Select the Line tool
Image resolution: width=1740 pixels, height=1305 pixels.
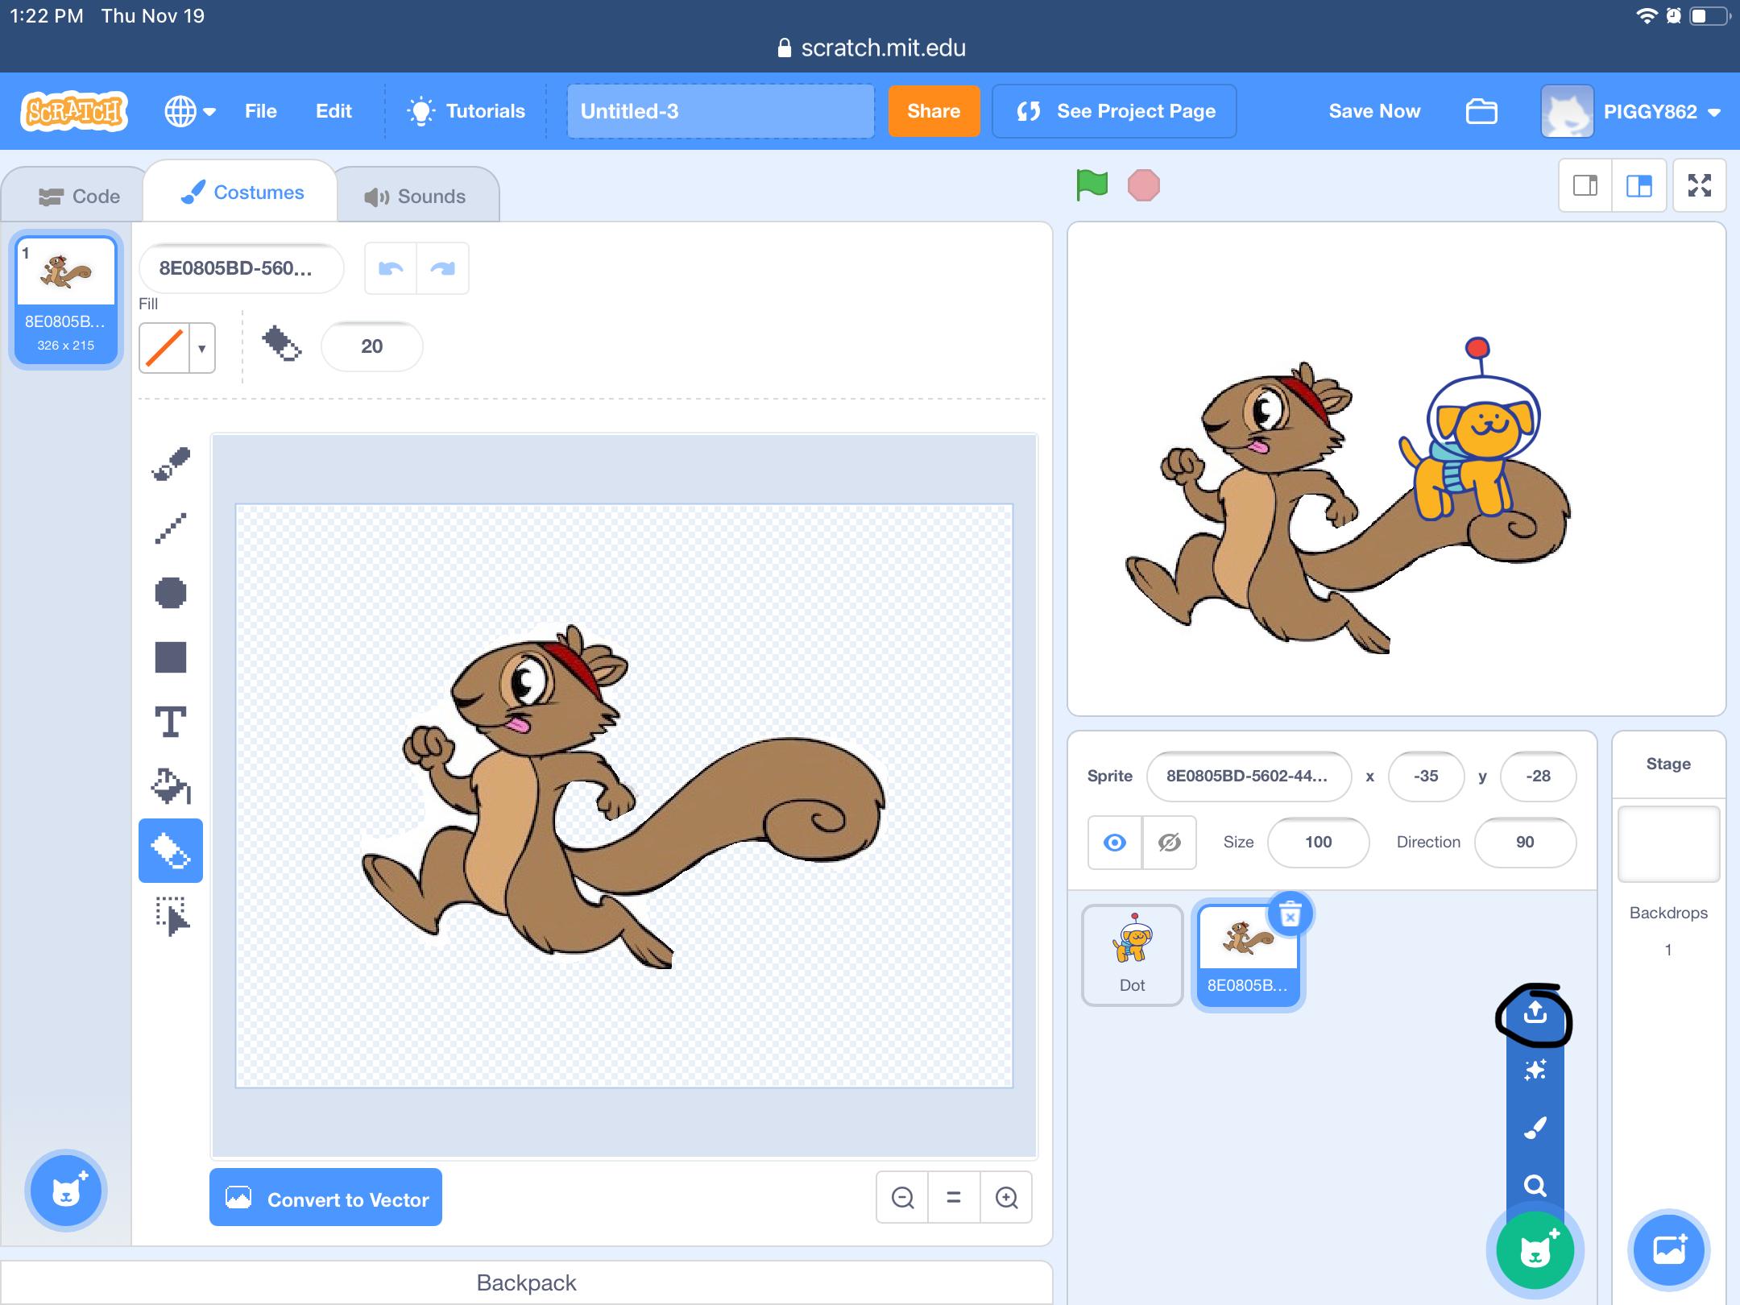pyautogui.click(x=171, y=528)
